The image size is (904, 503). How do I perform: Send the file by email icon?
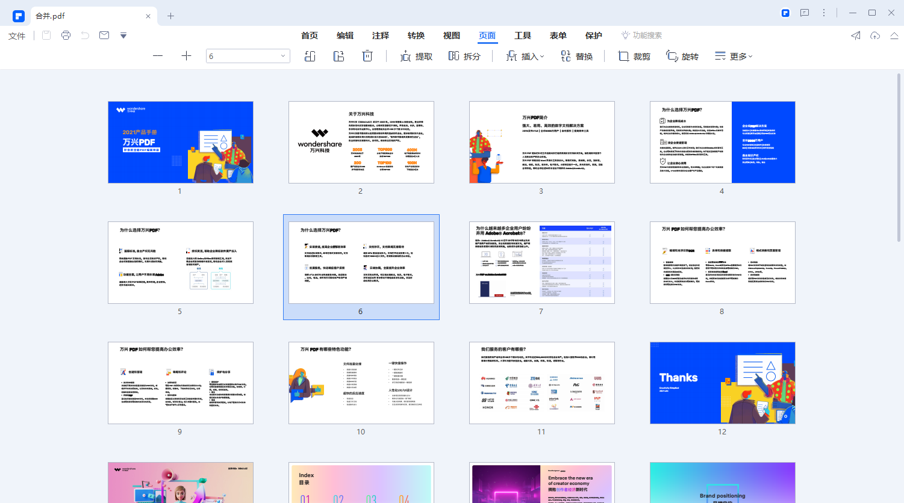pos(104,35)
